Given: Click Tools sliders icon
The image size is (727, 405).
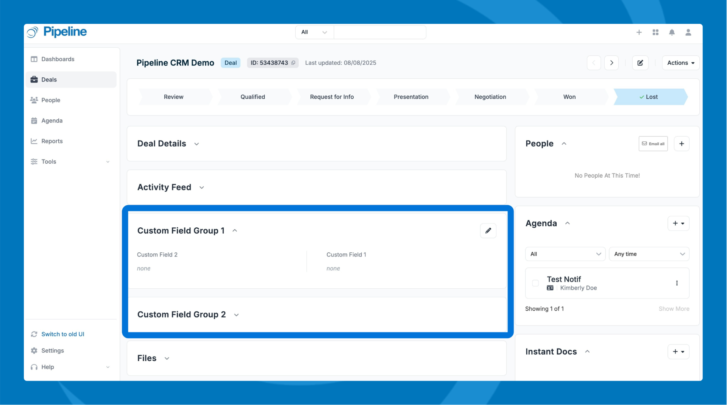Looking at the screenshot, I should click(34, 161).
